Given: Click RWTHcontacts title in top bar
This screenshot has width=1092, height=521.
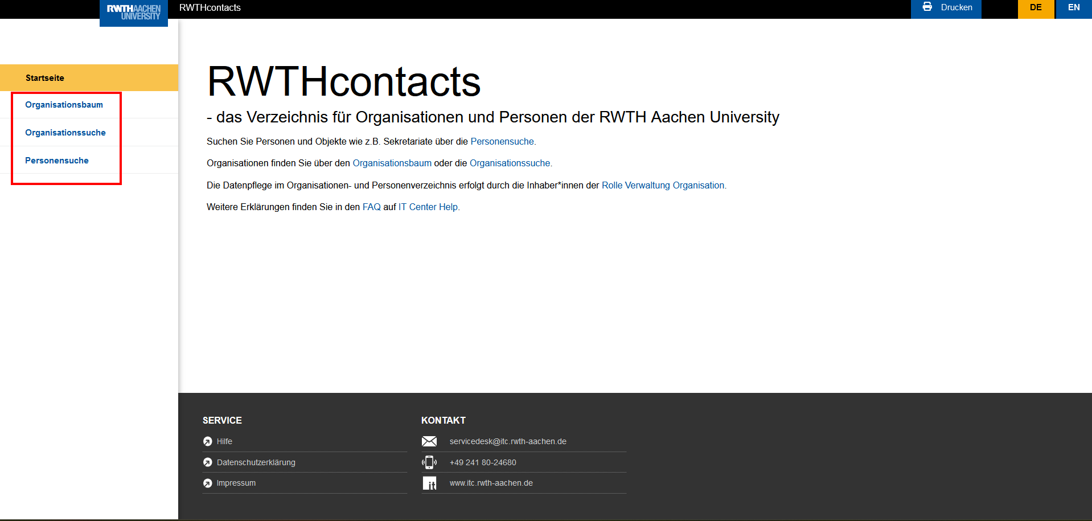Looking at the screenshot, I should coord(210,7).
